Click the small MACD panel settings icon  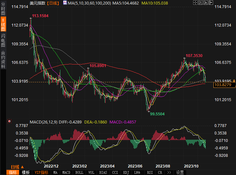[9, 122]
